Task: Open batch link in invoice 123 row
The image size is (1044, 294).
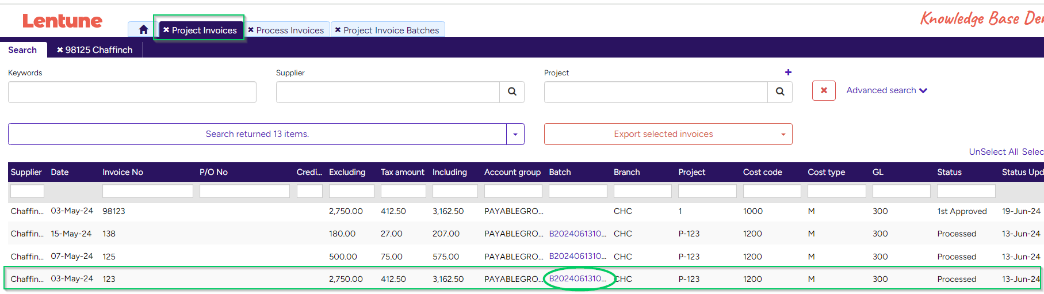Action: [578, 278]
